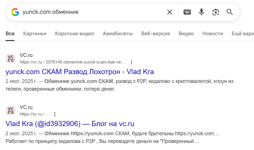254x150 pixels.
Task: Clear the search query with X
Action: pos(170,12)
